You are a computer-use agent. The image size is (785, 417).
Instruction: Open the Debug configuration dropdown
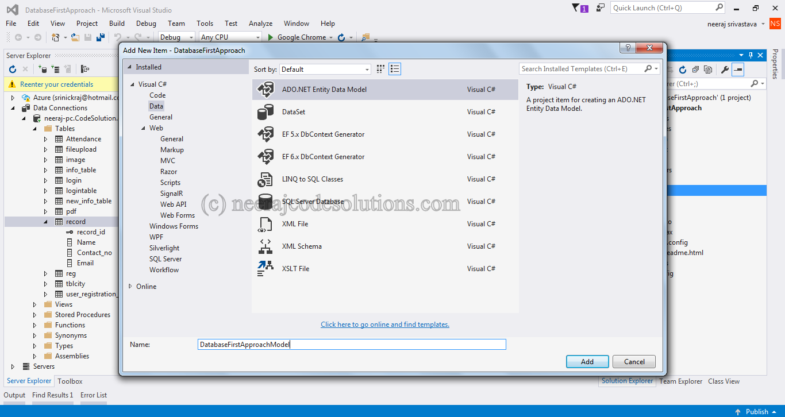click(x=177, y=37)
